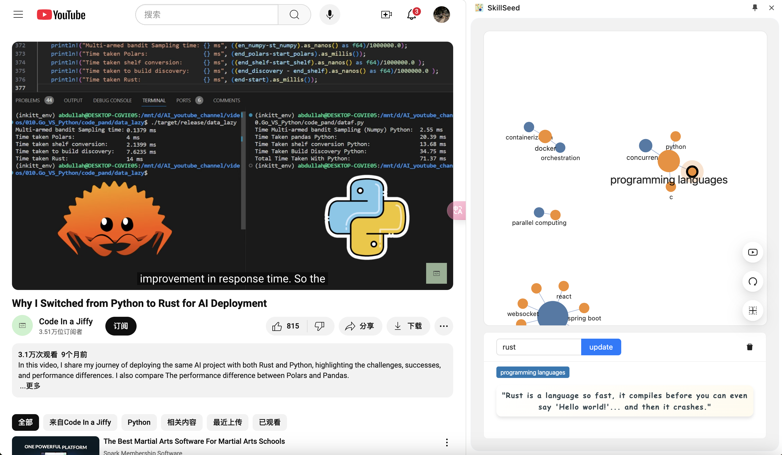Click the SkillSeed refresh graph icon

pyautogui.click(x=753, y=282)
